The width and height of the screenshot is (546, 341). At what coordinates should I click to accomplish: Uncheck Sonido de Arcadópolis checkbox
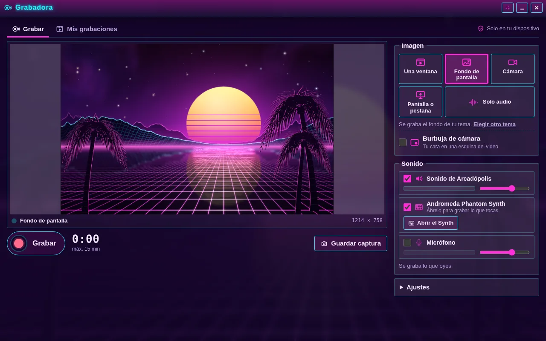click(407, 179)
